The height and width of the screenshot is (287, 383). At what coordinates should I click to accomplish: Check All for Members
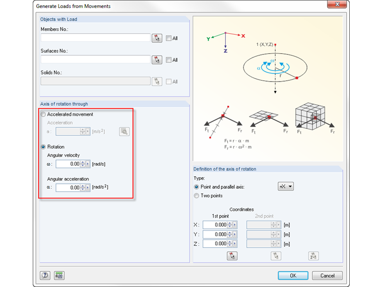point(168,38)
